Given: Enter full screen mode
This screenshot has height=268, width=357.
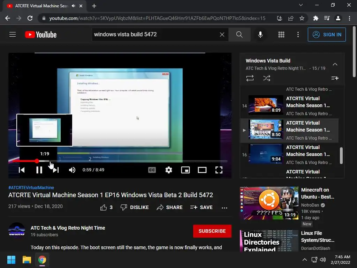Looking at the screenshot, I should 219,170.
